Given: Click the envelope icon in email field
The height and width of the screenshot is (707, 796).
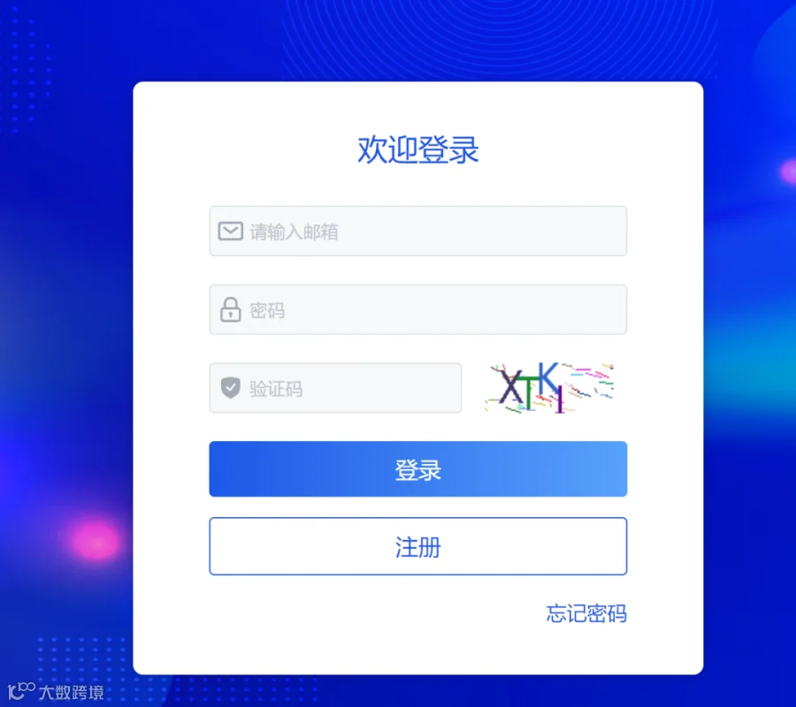Looking at the screenshot, I should (x=231, y=231).
